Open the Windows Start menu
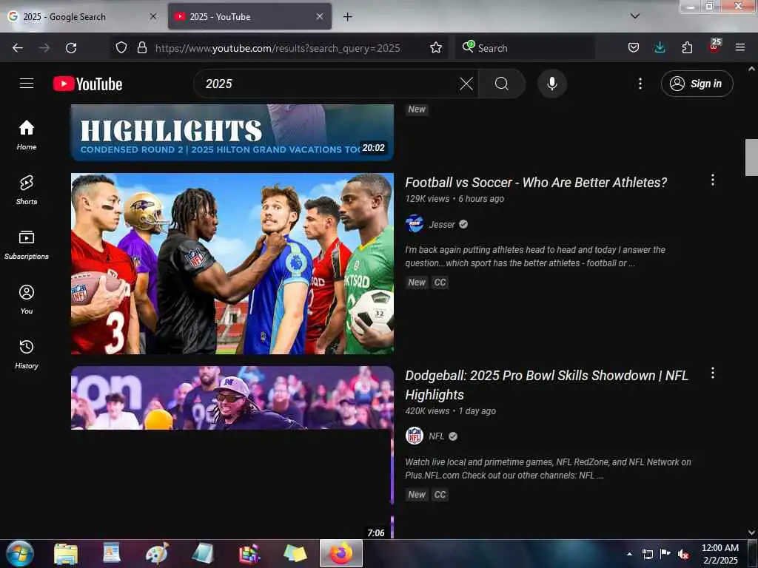This screenshot has width=758, height=568. [x=20, y=554]
